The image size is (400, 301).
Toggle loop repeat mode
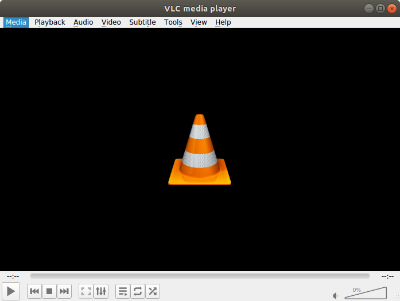(x=138, y=291)
